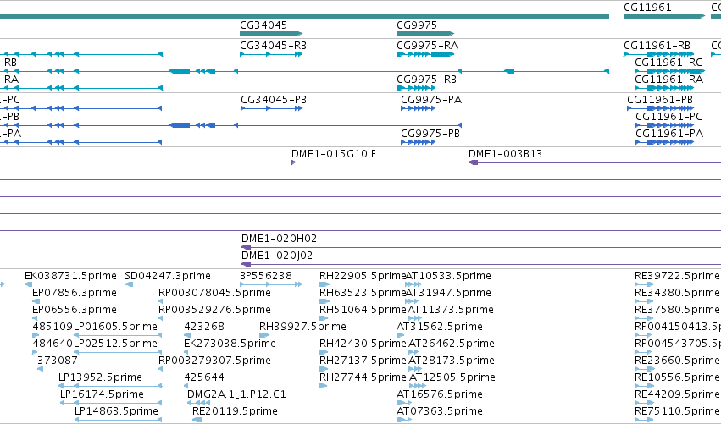Select EST RP003279307.5prime
721x424 pixels.
tap(214, 361)
